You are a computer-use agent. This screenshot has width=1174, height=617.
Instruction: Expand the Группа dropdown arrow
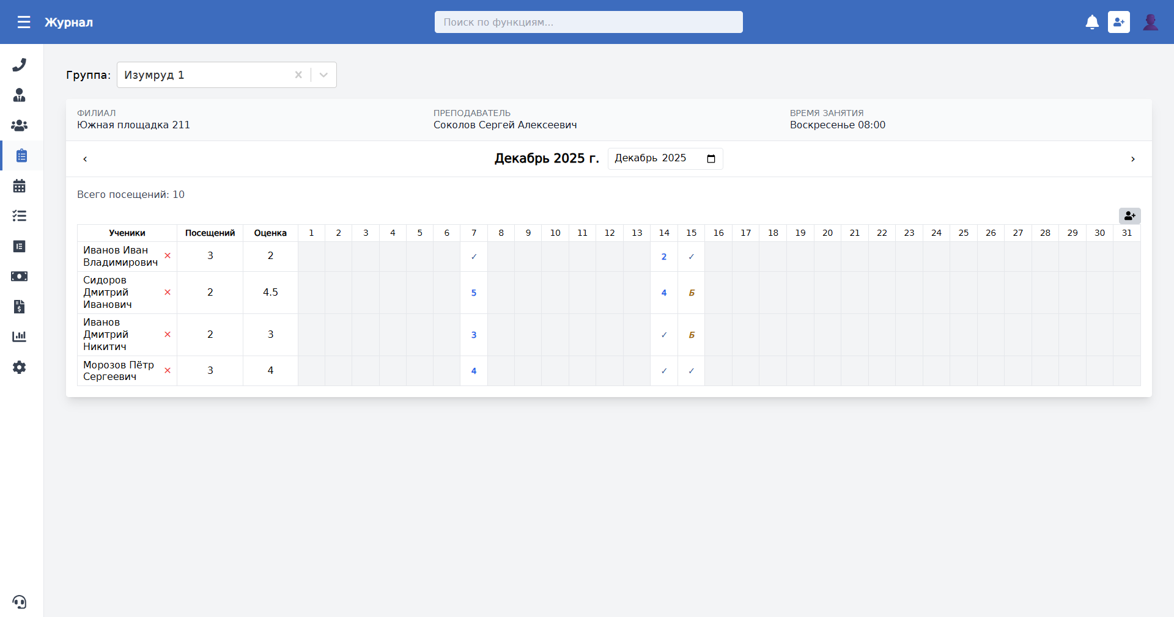tap(323, 75)
